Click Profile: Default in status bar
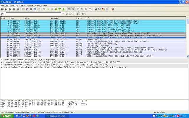Viewport: 189px width, 118px height. 159,112
